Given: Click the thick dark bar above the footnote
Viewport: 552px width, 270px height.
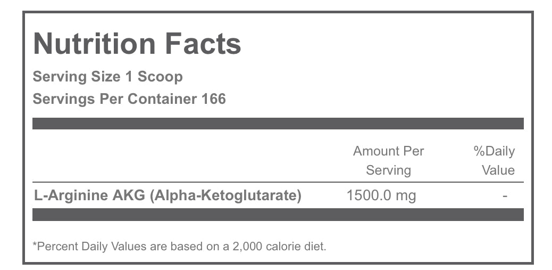Looking at the screenshot, I should [x=278, y=215].
